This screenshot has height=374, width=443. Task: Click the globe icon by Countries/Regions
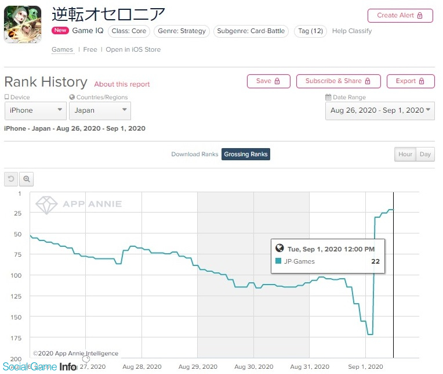point(72,97)
